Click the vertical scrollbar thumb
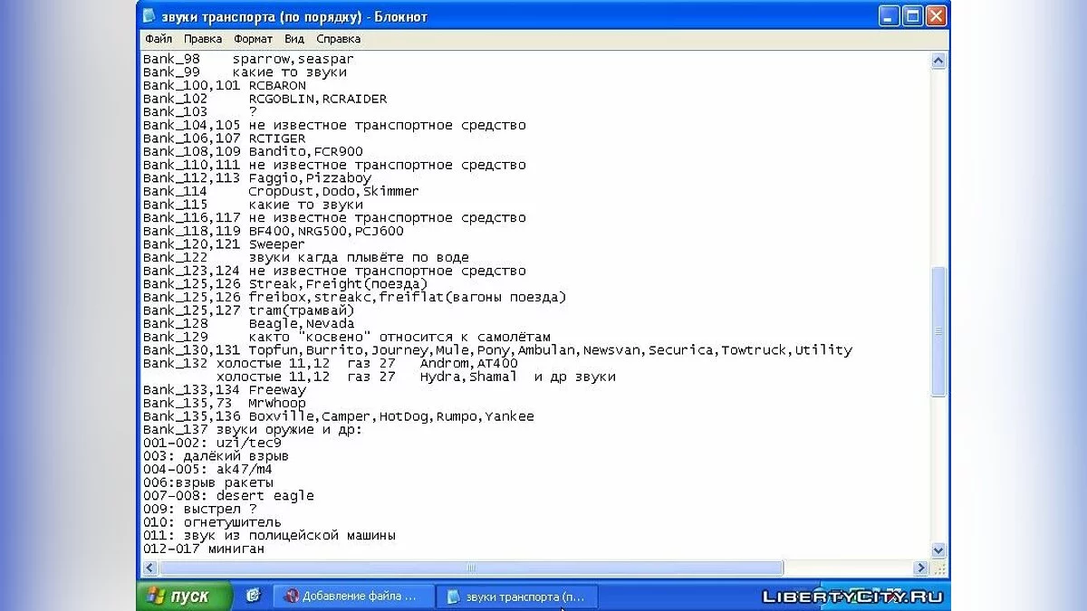The height and width of the screenshot is (611, 1087). point(938,330)
